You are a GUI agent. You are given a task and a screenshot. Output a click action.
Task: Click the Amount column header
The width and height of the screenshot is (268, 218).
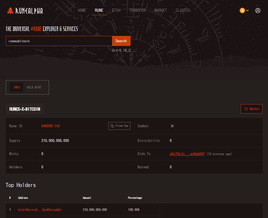click(87, 198)
